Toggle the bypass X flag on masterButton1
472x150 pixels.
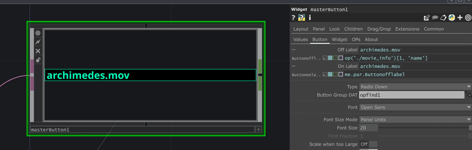coord(38,51)
